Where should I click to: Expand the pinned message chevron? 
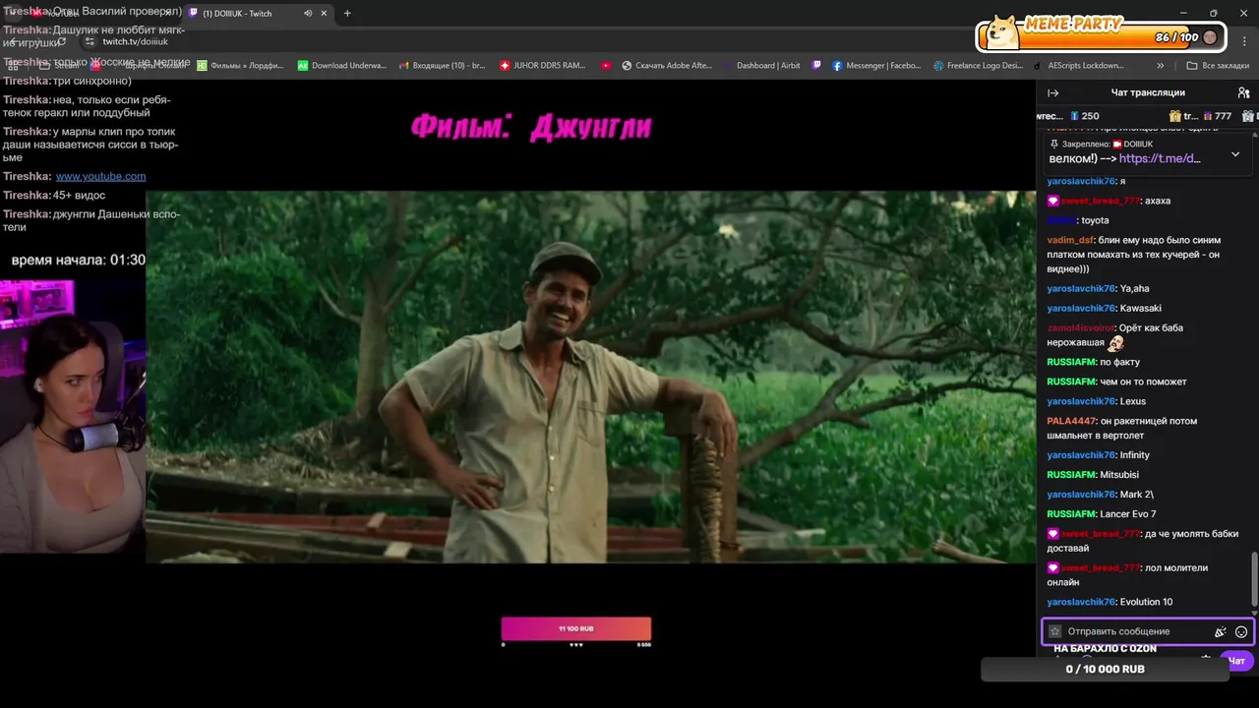pyautogui.click(x=1235, y=154)
